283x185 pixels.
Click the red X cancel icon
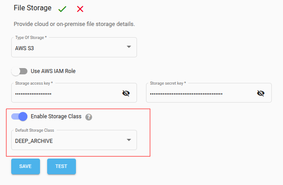click(80, 9)
